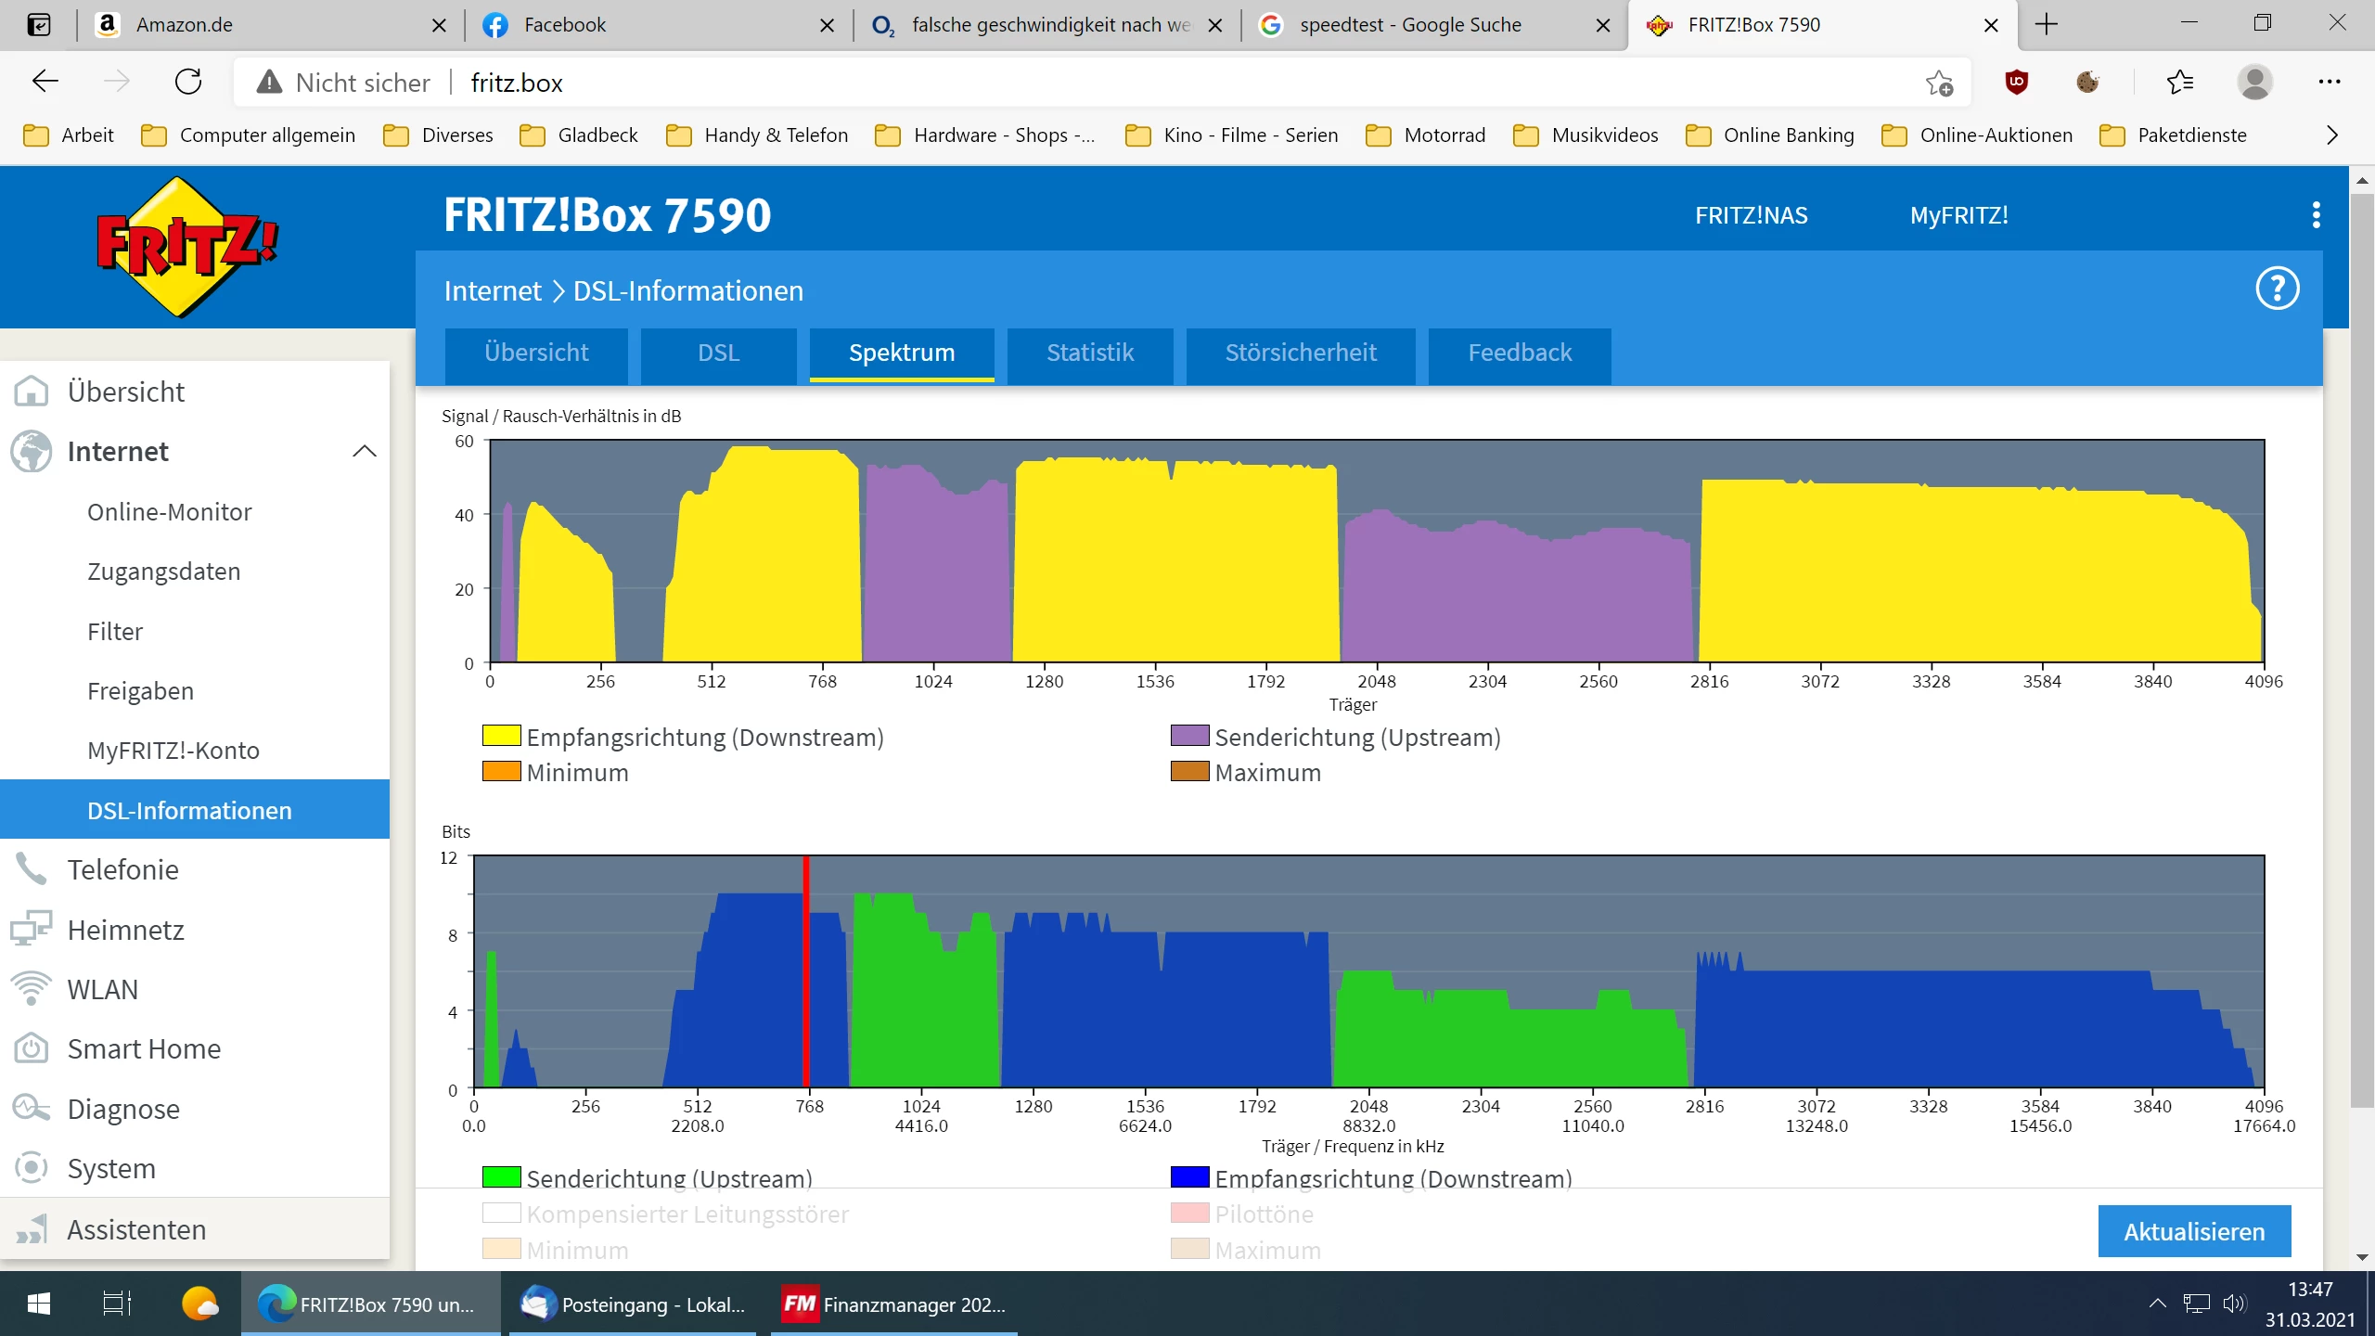Click the uBlock Origin extension icon

tap(2016, 83)
